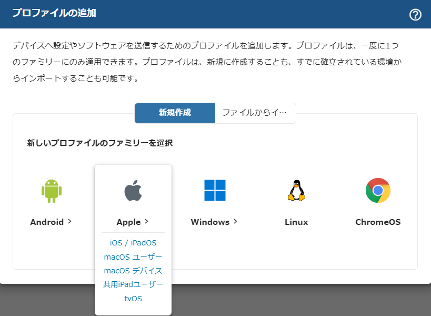Click the Android label text
The image size is (431, 316).
pos(47,222)
